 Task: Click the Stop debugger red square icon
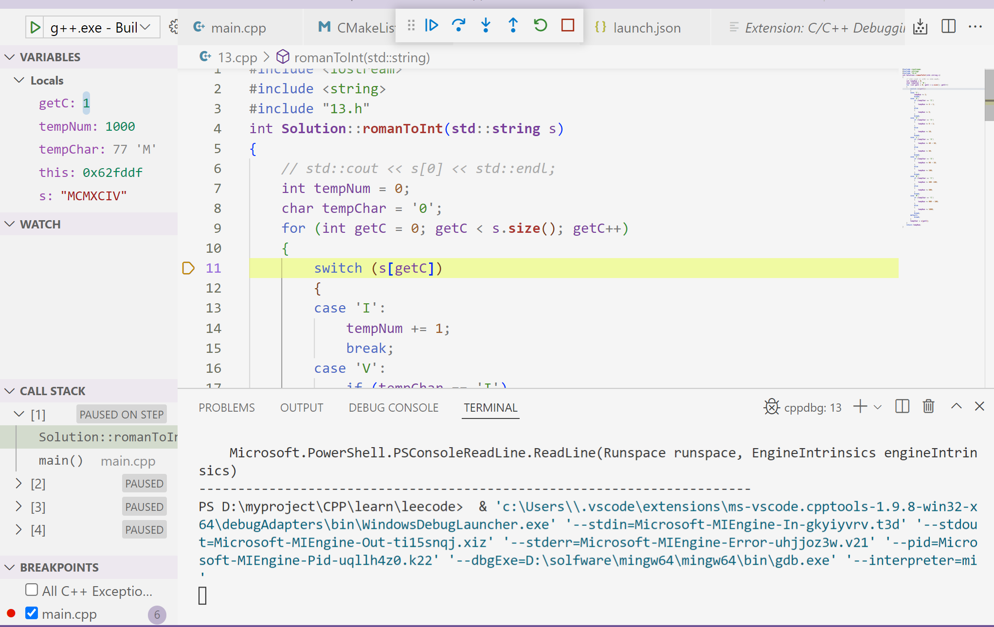coord(567,27)
